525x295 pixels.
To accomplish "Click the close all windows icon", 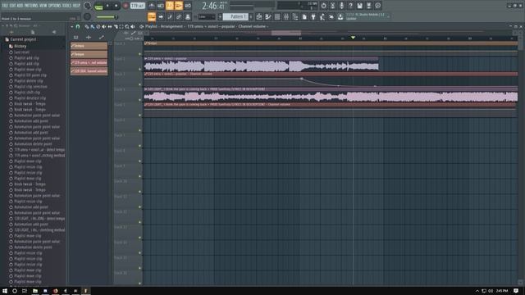I will (x=331, y=16).
